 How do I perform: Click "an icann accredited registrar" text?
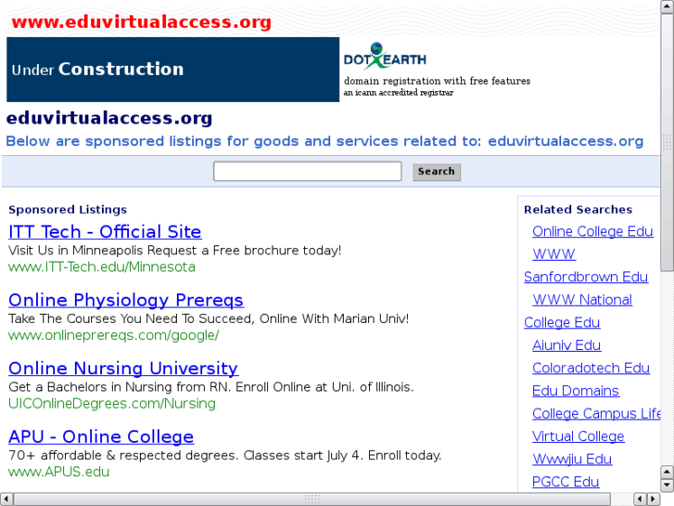pos(398,93)
